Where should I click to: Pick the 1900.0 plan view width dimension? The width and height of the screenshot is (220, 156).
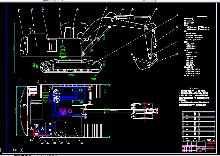pos(16,111)
